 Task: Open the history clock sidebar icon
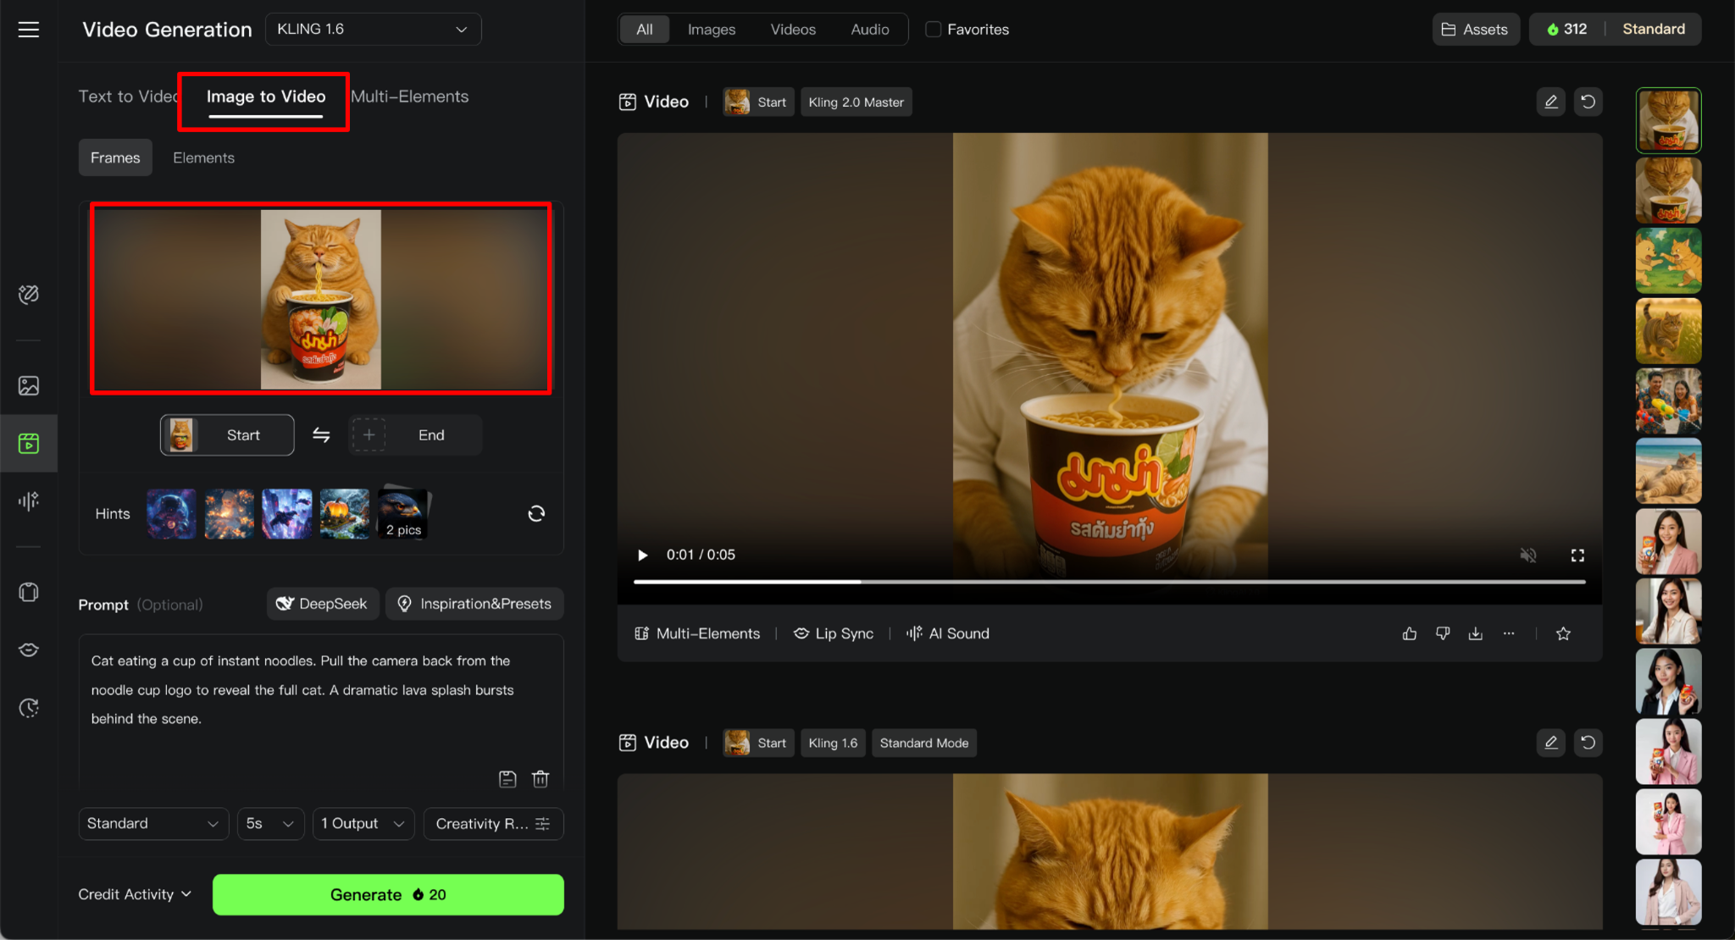click(x=29, y=708)
